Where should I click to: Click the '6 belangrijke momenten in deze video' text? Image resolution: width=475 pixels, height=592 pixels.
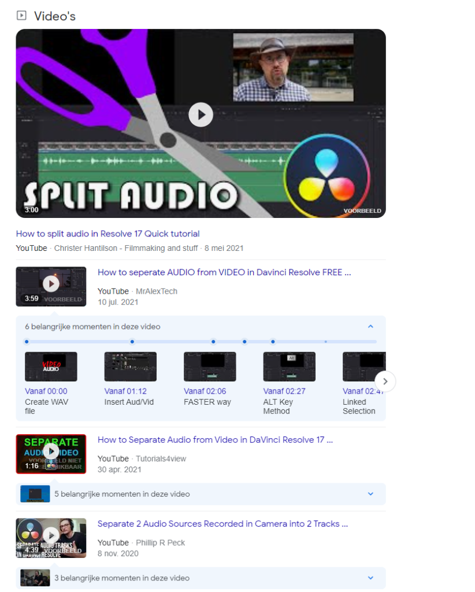coord(93,327)
